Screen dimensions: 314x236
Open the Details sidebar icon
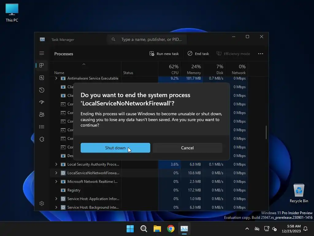[42, 127]
